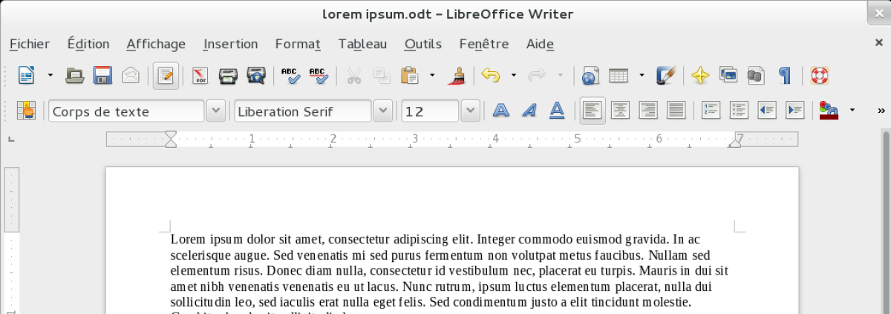Open the Insertion menu
This screenshot has width=891, height=314.
click(231, 44)
